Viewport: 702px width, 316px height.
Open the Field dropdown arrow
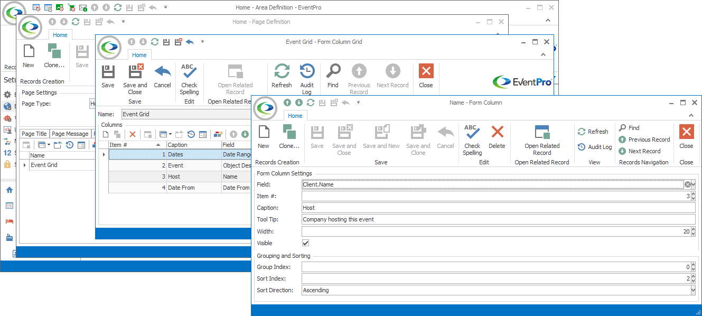(x=693, y=184)
